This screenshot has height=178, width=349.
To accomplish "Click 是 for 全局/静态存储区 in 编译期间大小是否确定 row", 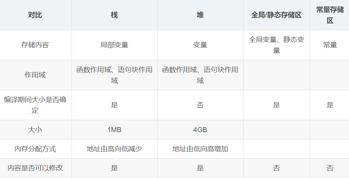I will click(276, 105).
